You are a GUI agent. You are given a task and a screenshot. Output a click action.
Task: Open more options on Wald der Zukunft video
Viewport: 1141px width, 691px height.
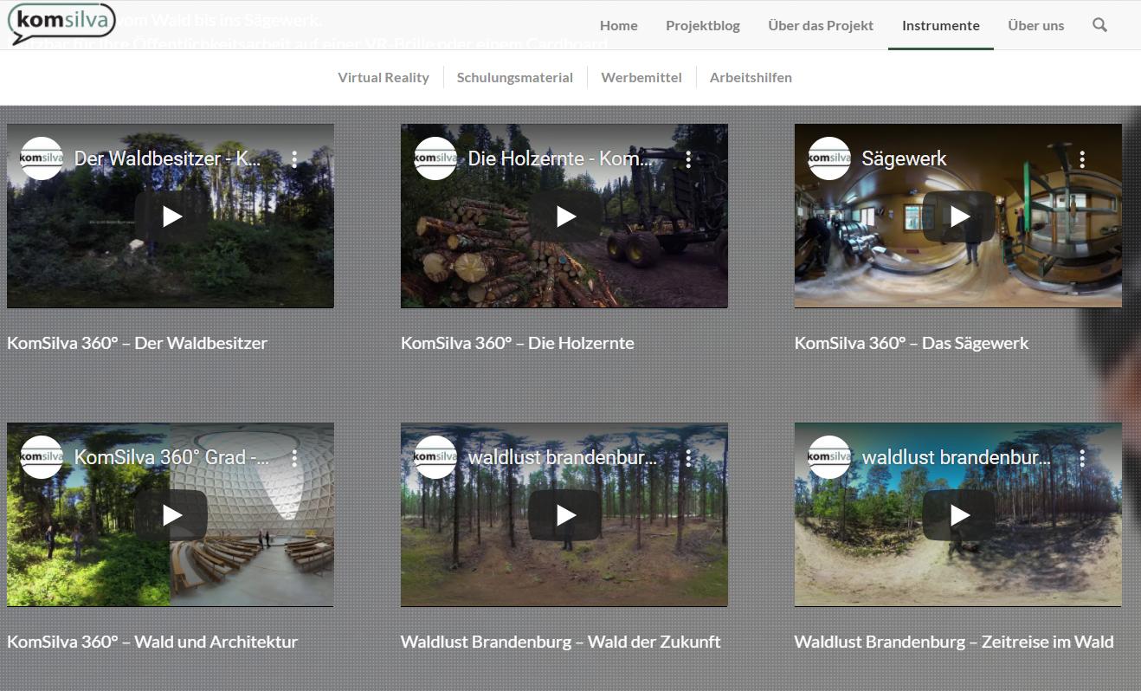pos(688,457)
